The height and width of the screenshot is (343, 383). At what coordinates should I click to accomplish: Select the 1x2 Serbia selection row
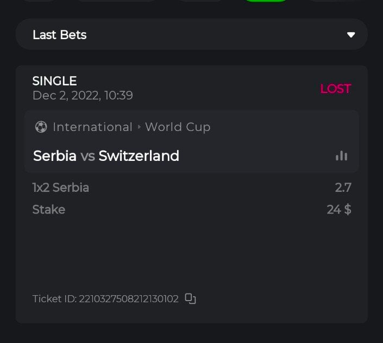pos(61,188)
